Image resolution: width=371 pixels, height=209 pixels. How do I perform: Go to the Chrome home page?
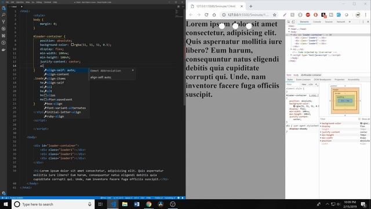[214, 15]
